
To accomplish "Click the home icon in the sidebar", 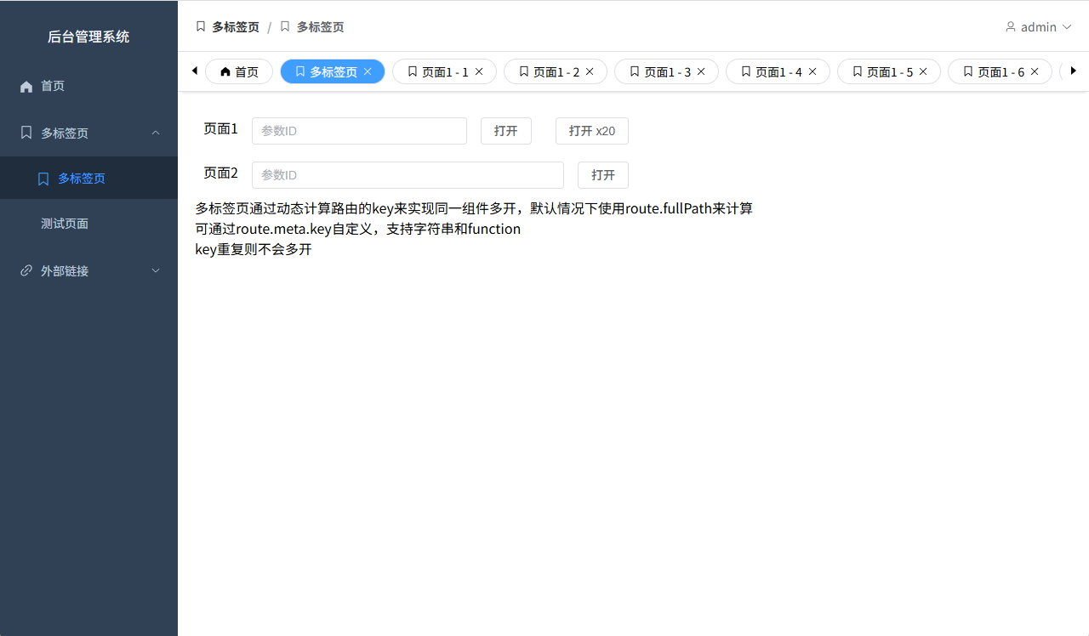I will click(x=26, y=87).
